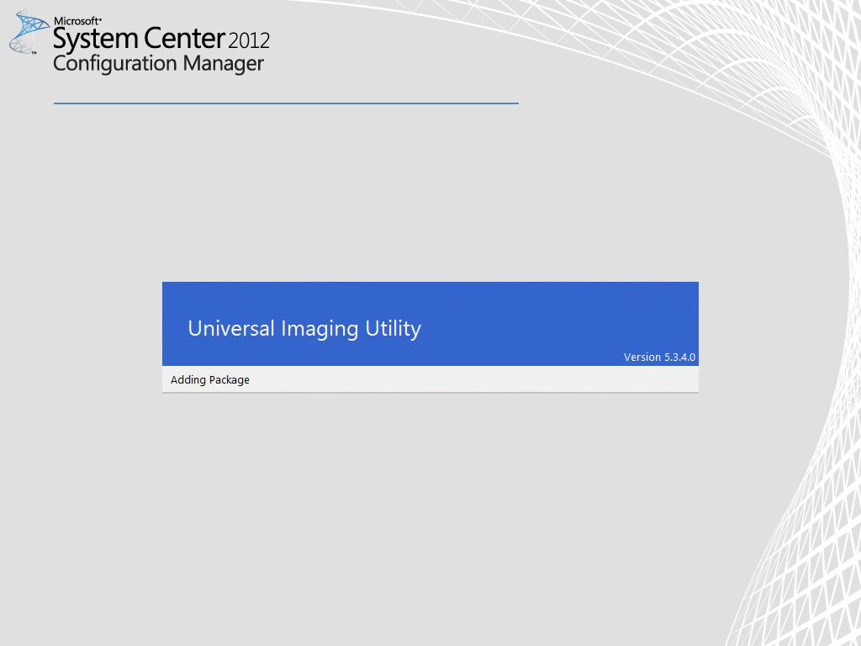861x646 pixels.
Task: Click the 2012 portion of the product name
Action: pos(250,40)
